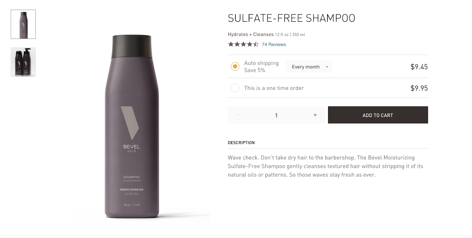Screen dimensions: 472x238
Task: Click the star rating icons
Action: click(243, 44)
